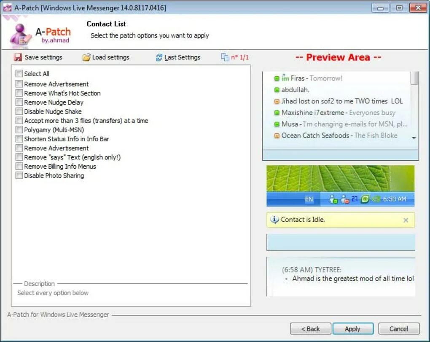Image resolution: width=430 pixels, height=342 pixels.
Task: Click the EN language indicator in preview taskbar
Action: [x=309, y=199]
